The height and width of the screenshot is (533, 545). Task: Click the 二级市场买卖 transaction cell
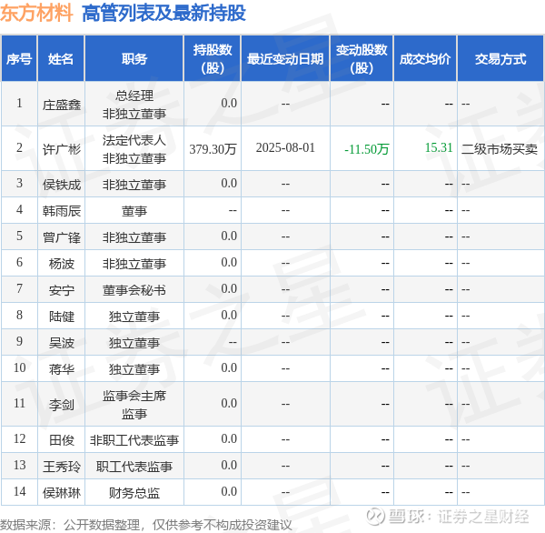point(500,149)
